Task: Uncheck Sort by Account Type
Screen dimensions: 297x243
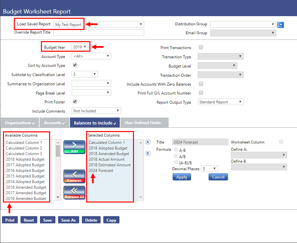Action: pyautogui.click(x=75, y=65)
